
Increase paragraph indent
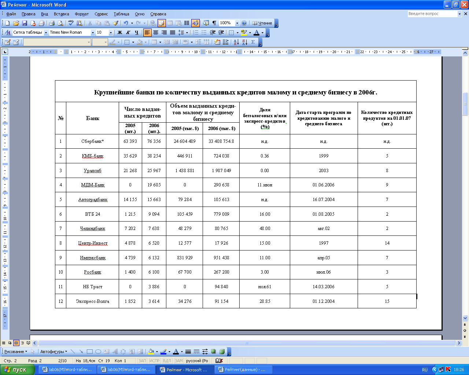click(x=221, y=33)
